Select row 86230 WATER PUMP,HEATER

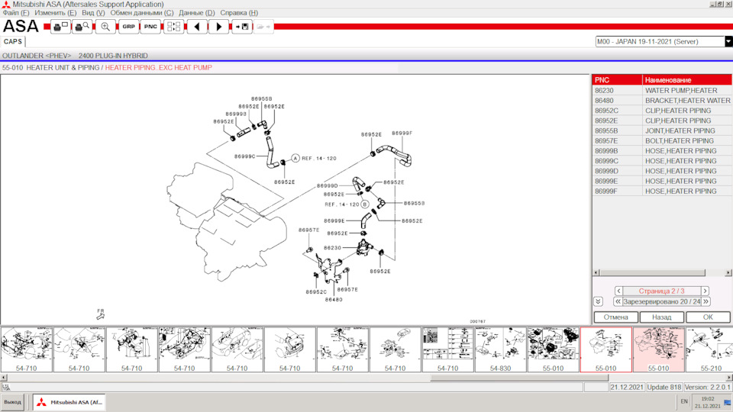click(662, 91)
